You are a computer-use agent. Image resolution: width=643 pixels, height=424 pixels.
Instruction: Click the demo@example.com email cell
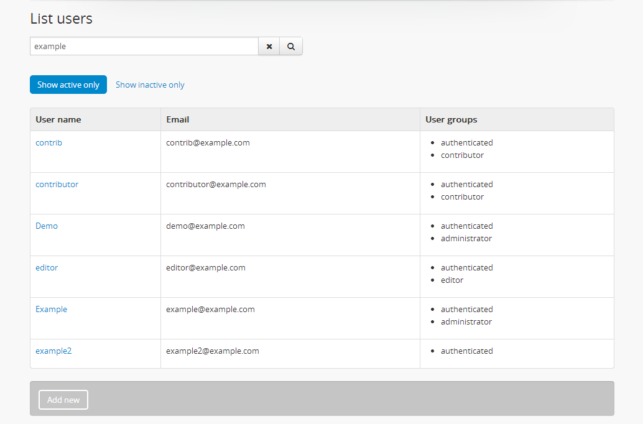(205, 226)
